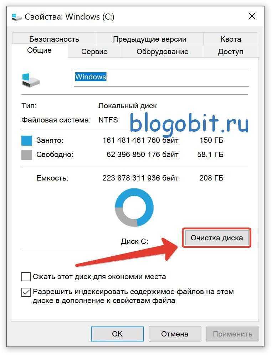Click the Windows volume name field
The height and width of the screenshot is (355, 272).
161,79
